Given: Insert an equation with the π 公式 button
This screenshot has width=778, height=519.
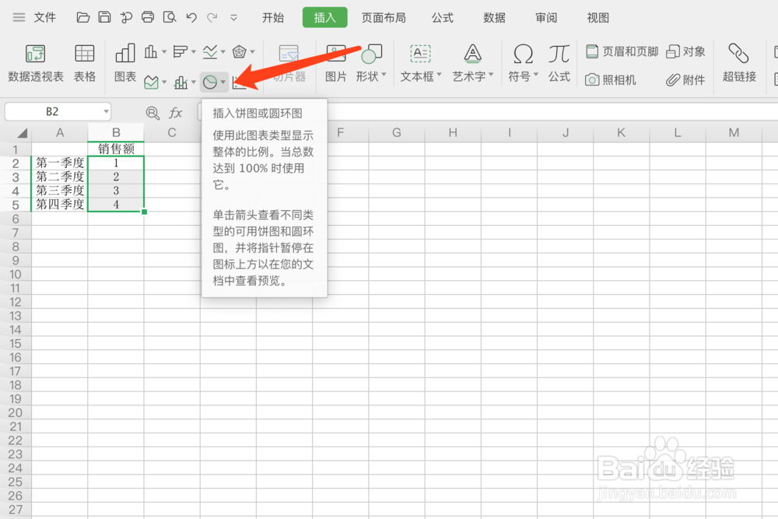Looking at the screenshot, I should tap(559, 63).
